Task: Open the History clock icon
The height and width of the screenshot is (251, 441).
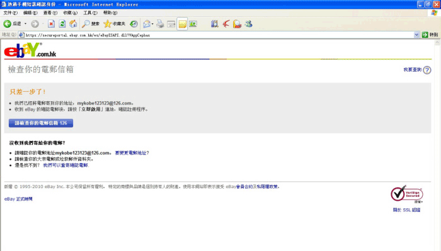Action: pos(134,24)
